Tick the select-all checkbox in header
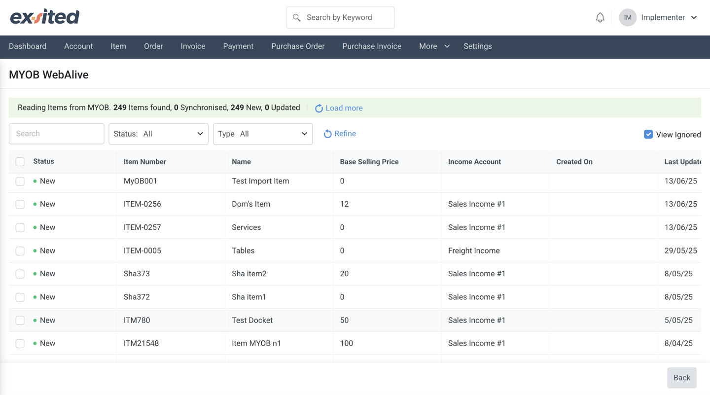This screenshot has width=710, height=395. pyautogui.click(x=20, y=162)
